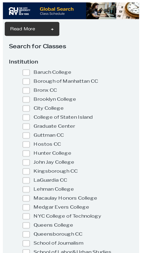The width and height of the screenshot is (142, 253).
Task: Click the student at computer banner photo
Action: click(101, 11)
